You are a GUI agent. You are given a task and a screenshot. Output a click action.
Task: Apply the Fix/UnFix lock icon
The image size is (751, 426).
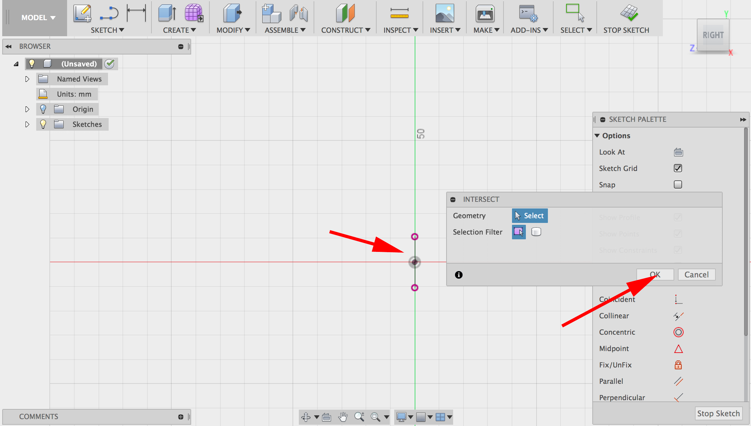(x=678, y=365)
